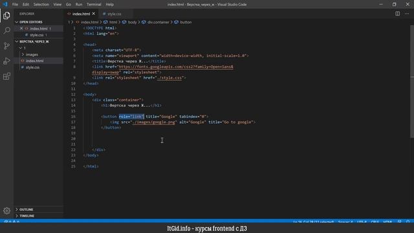The width and height of the screenshot is (414, 233).
Task: Click the index.html file icon in breadcrumb
Action: pos(78,22)
